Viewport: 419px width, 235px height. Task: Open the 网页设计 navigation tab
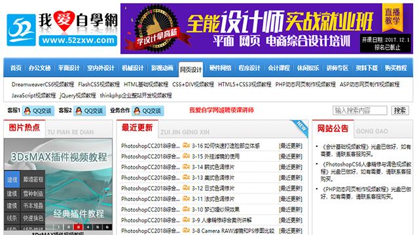(191, 70)
